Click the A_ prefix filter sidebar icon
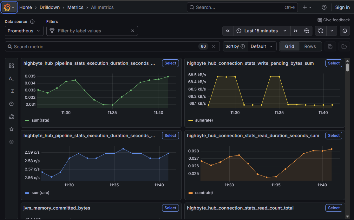This screenshot has width=354, height=220. click(11, 78)
